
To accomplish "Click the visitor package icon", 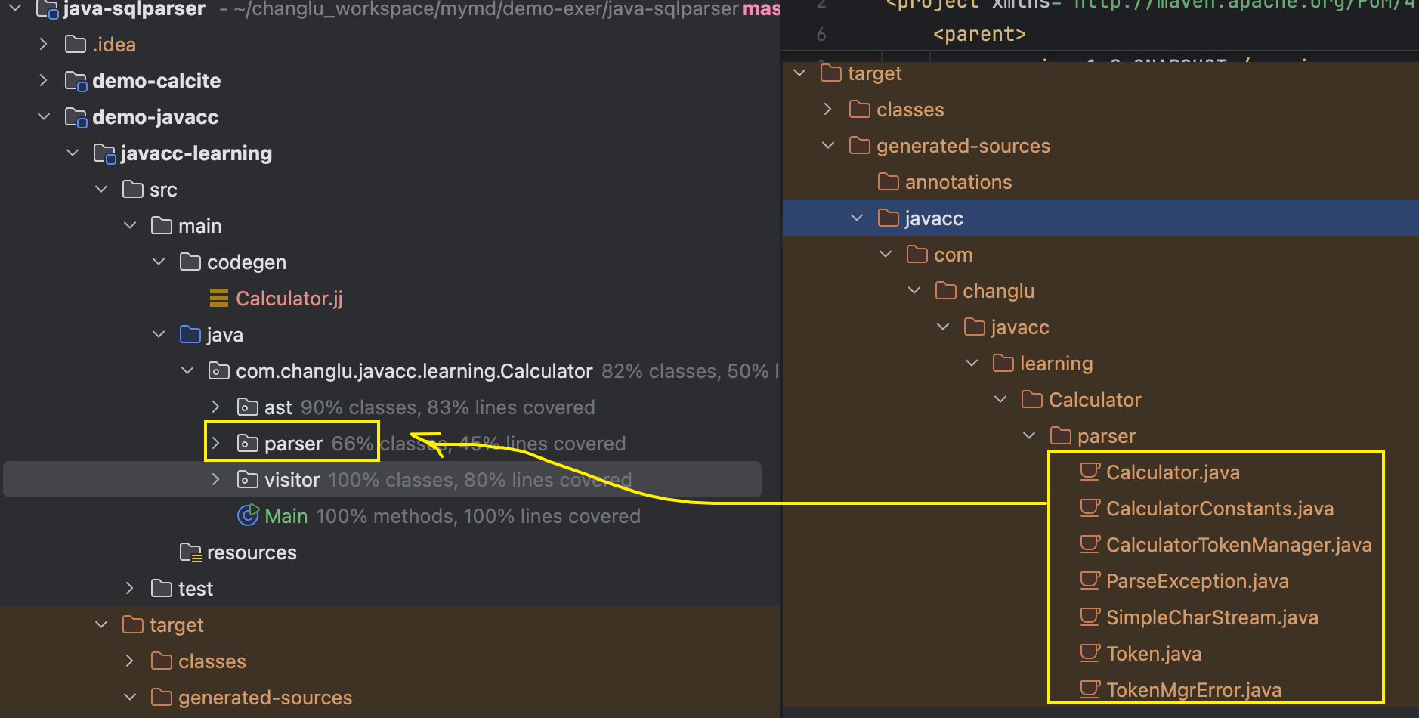I will pyautogui.click(x=248, y=480).
